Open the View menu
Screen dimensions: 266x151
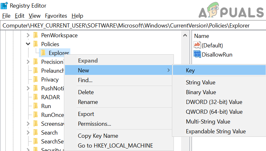(35, 16)
